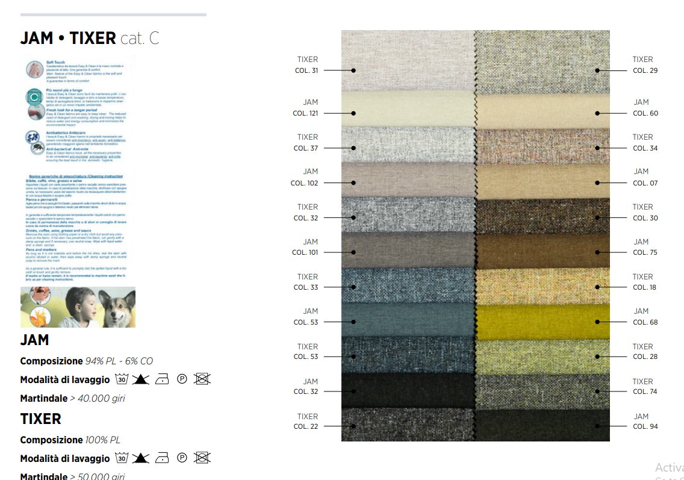684x480 pixels.
Task: Click the TIXER COL. 31 label
Action: coord(306,64)
